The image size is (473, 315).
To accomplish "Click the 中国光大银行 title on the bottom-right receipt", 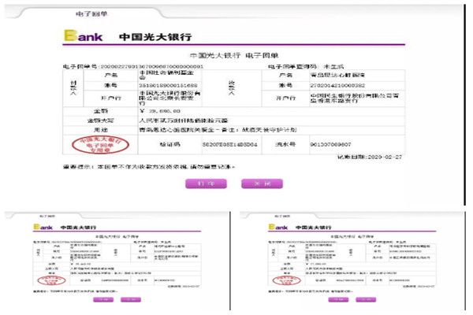I will [x=313, y=228].
